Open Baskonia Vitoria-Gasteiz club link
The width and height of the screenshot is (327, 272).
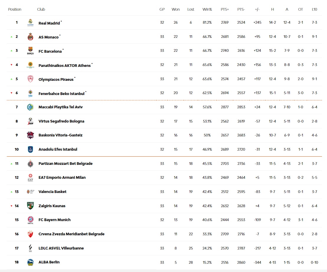coord(61,135)
